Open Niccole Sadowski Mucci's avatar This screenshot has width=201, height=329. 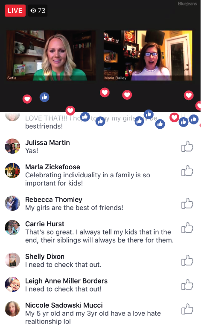(12, 309)
